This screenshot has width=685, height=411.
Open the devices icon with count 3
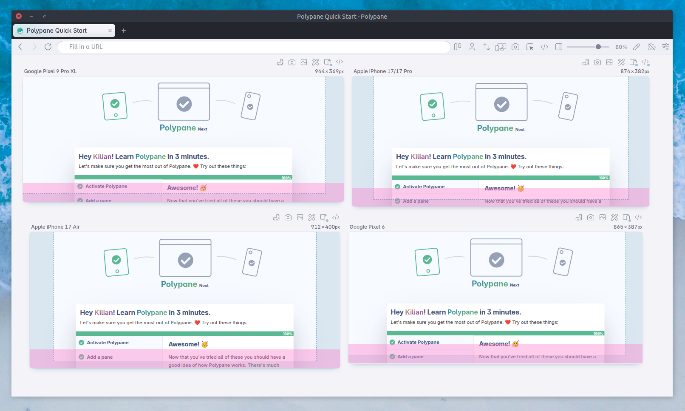[x=501, y=47]
